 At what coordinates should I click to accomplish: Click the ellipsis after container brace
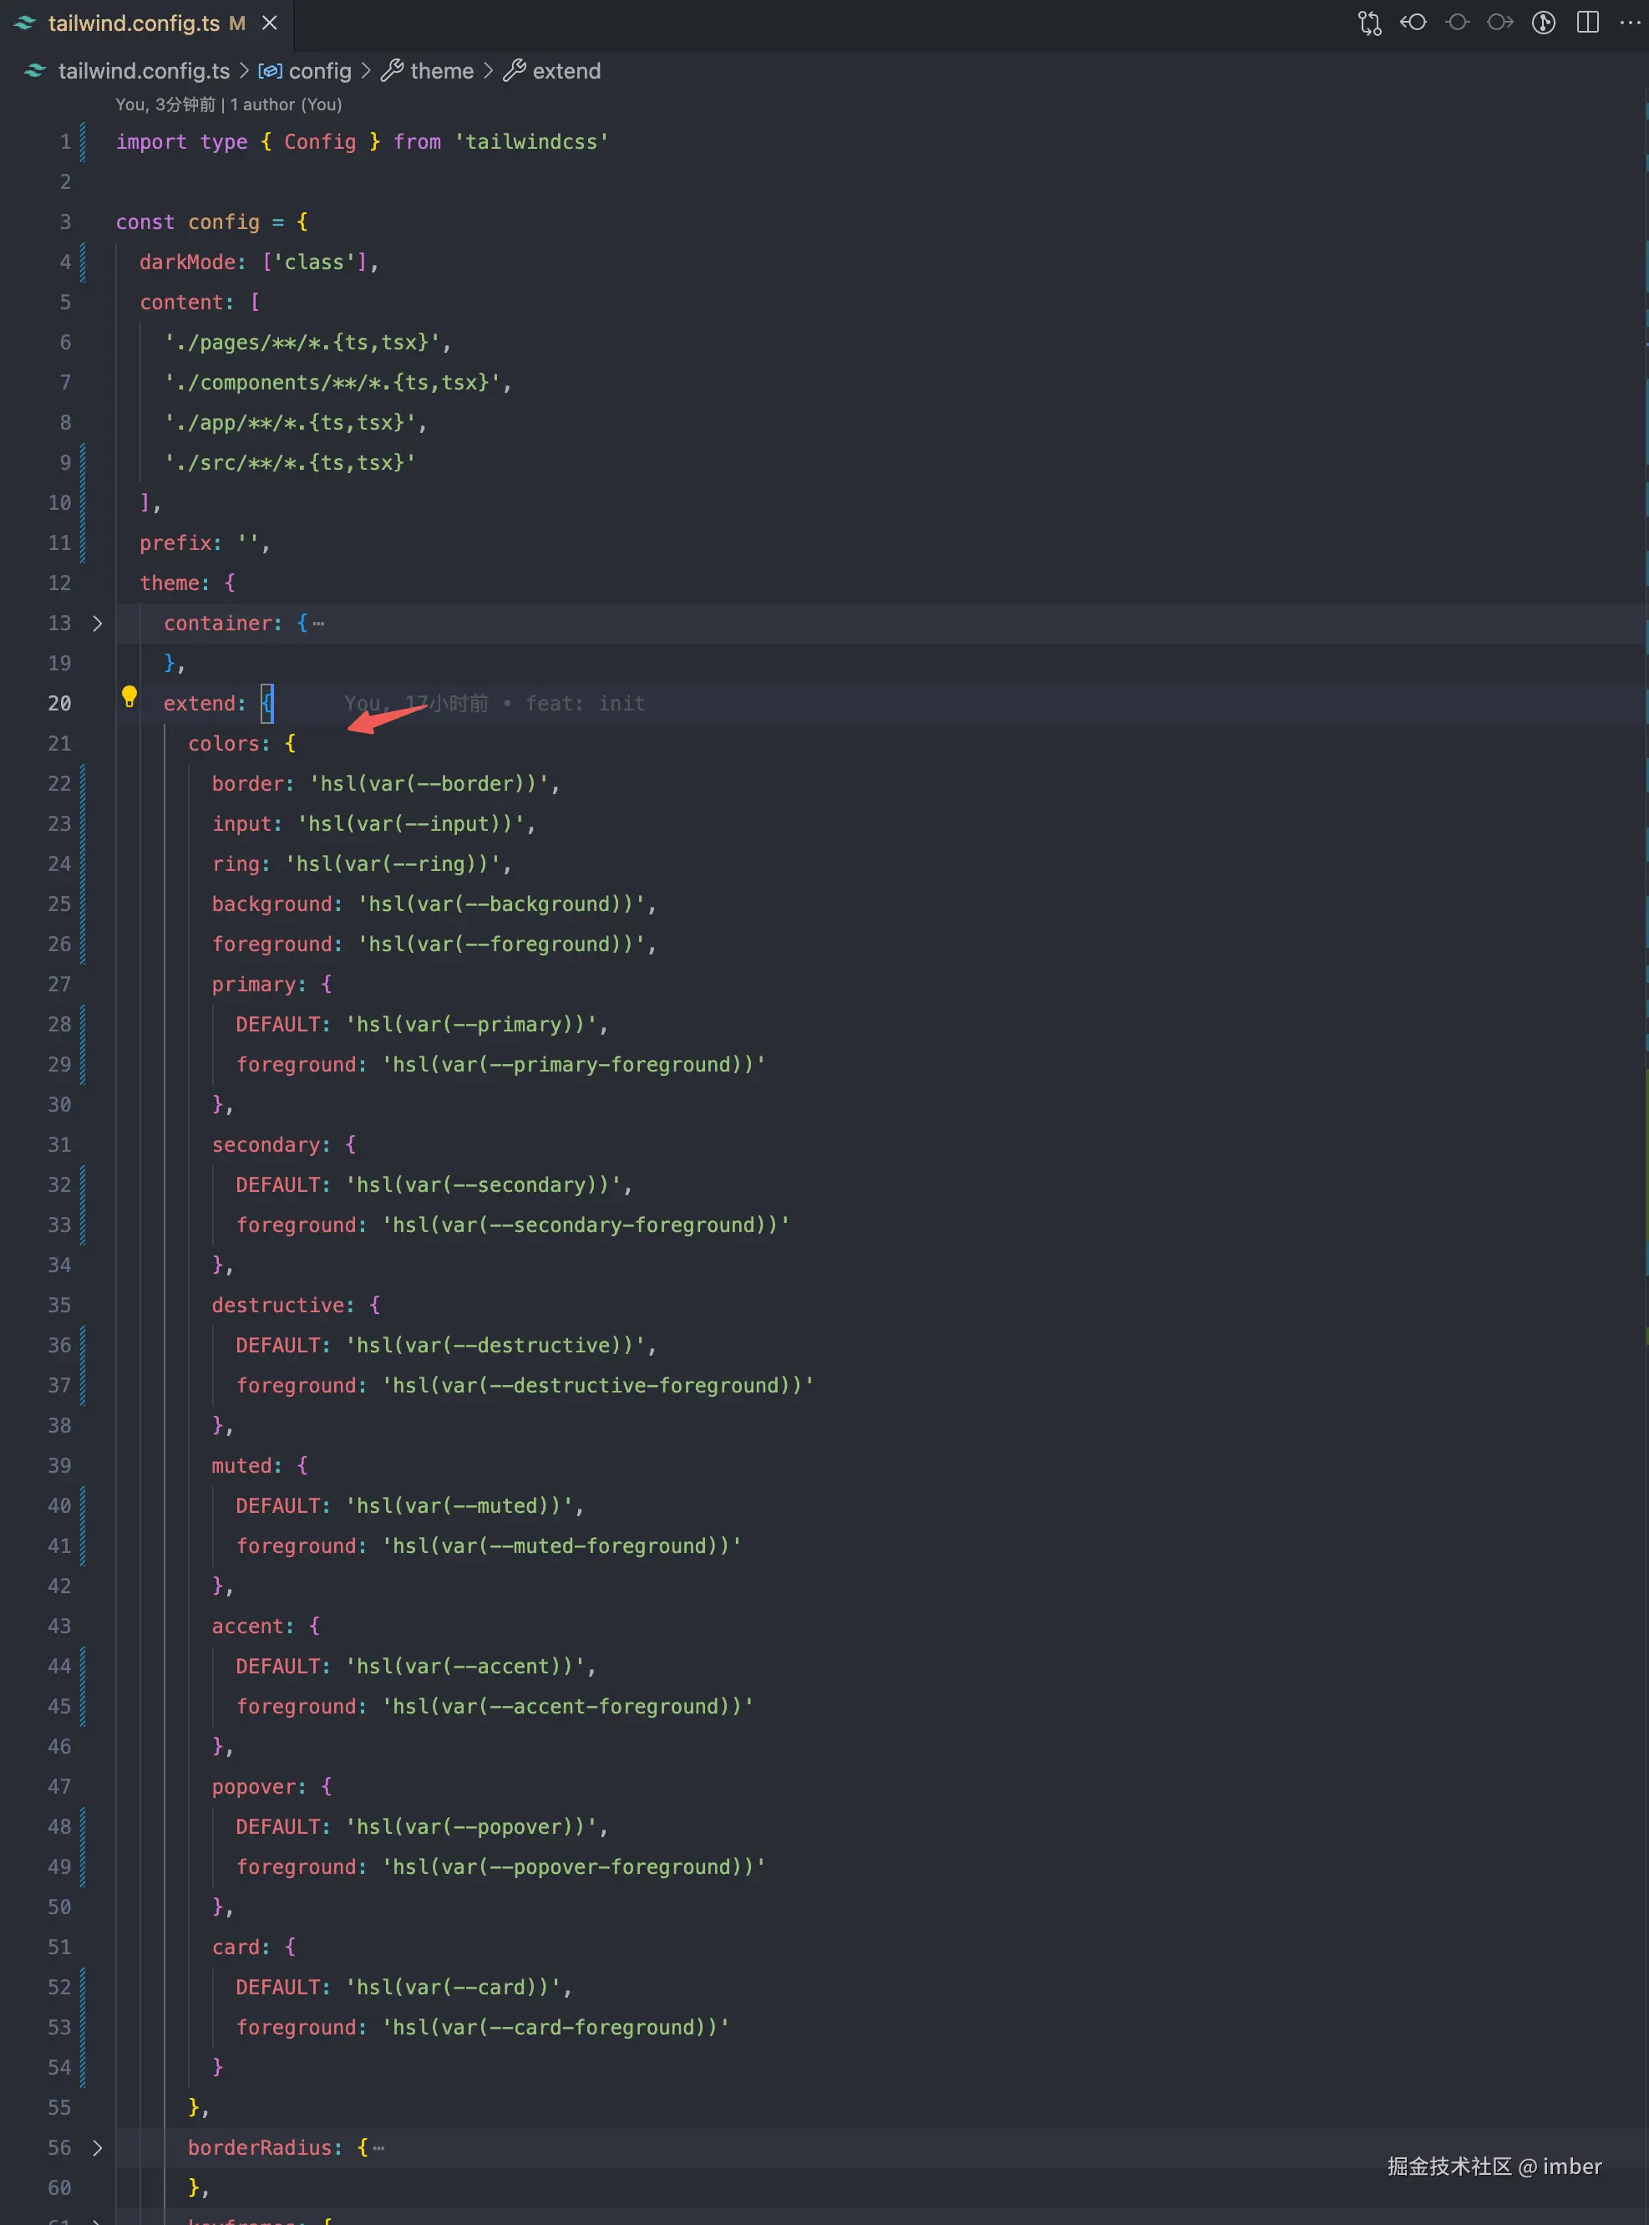[318, 624]
